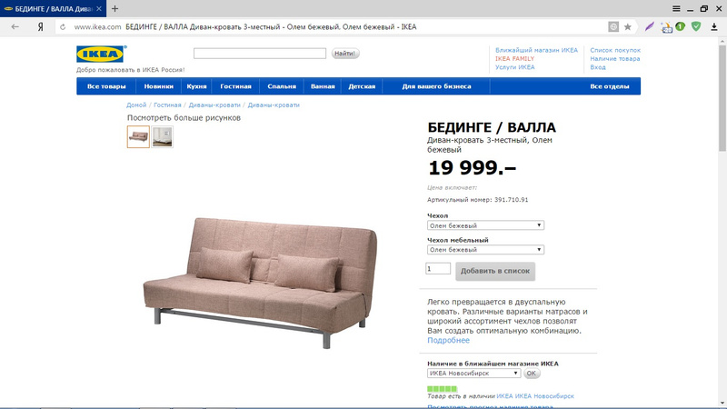
Task: Click the IKEA logo
Action: pyautogui.click(x=101, y=54)
